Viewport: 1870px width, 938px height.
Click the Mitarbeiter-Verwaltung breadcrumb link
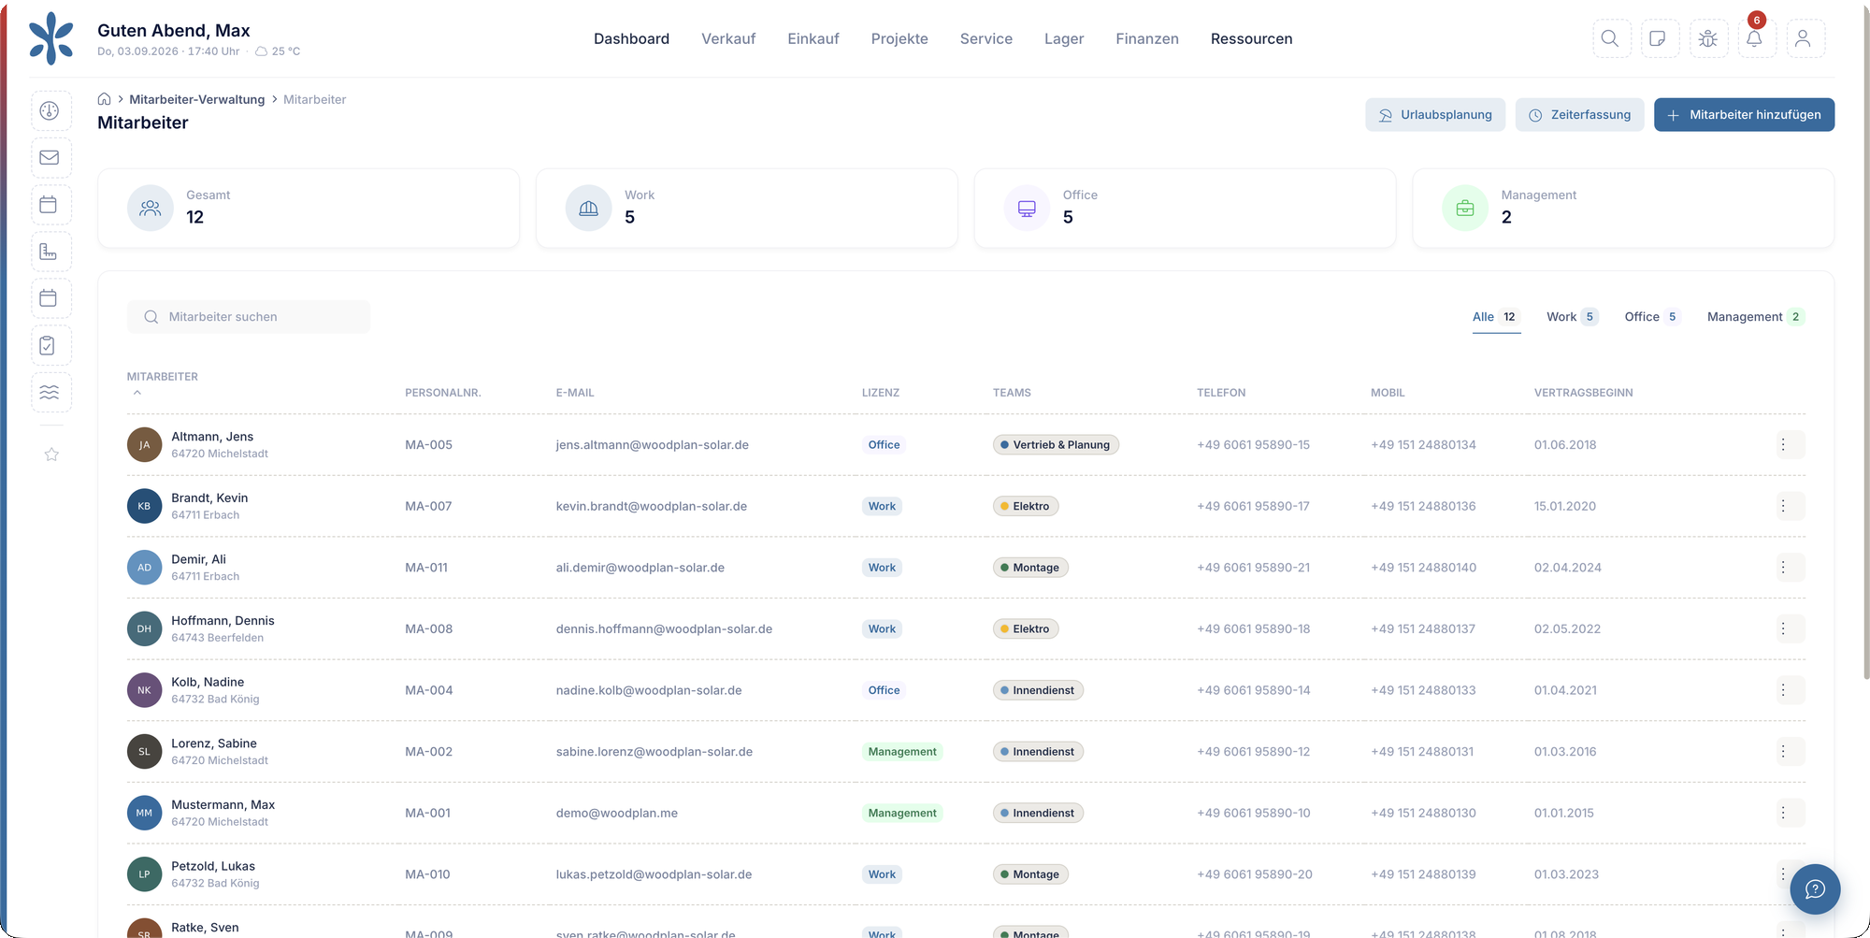click(196, 99)
